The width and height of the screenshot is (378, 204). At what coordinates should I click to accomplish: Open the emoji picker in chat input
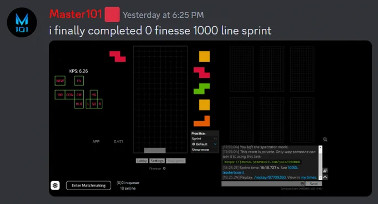click(302, 184)
